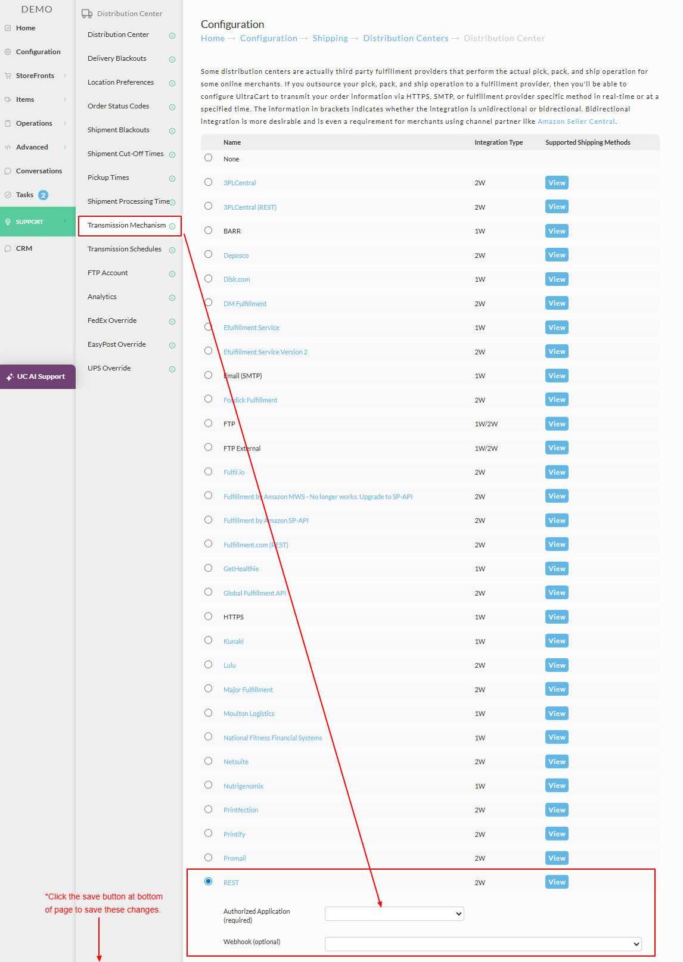Image resolution: width=683 pixels, height=962 pixels.
Task: Open the Authorized Application dropdown
Action: (x=394, y=914)
